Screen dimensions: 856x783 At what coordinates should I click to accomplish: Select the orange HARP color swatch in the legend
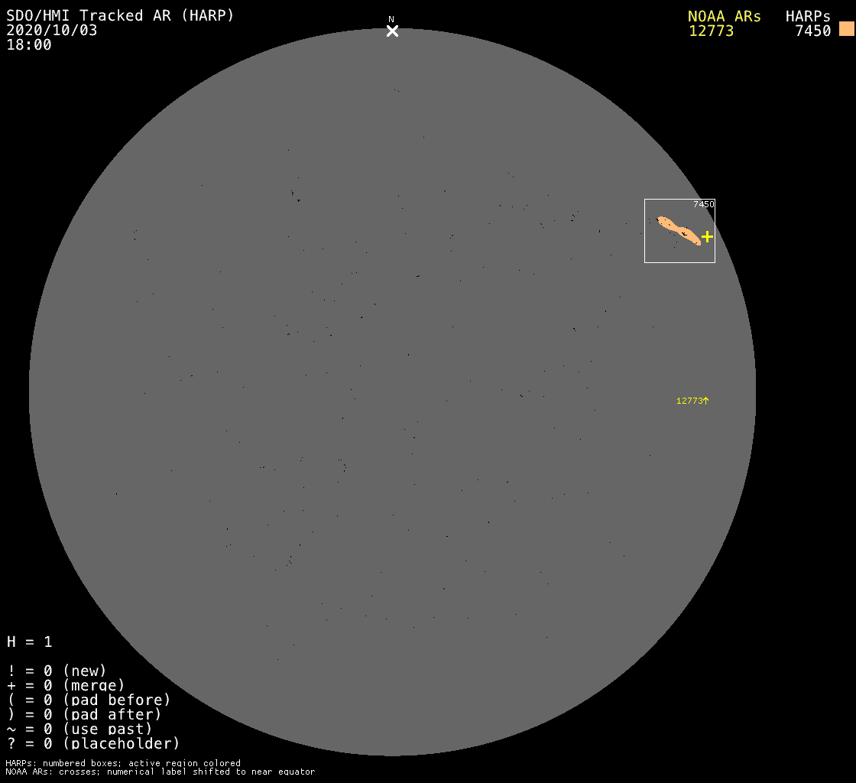coord(846,29)
